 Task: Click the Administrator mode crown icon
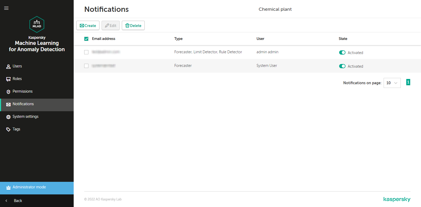[x=8, y=187]
